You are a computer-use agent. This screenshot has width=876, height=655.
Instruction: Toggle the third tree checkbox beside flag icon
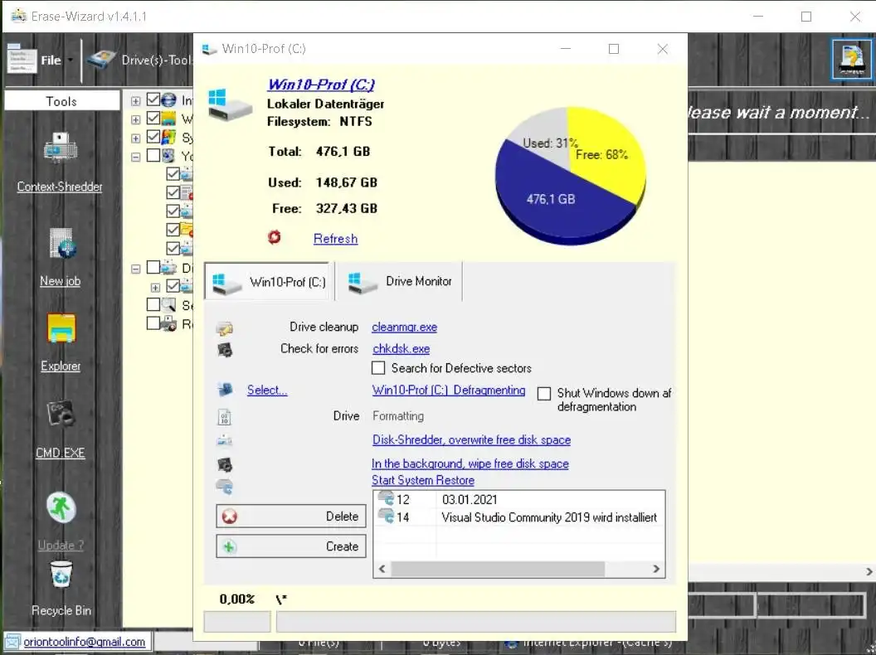(153, 137)
